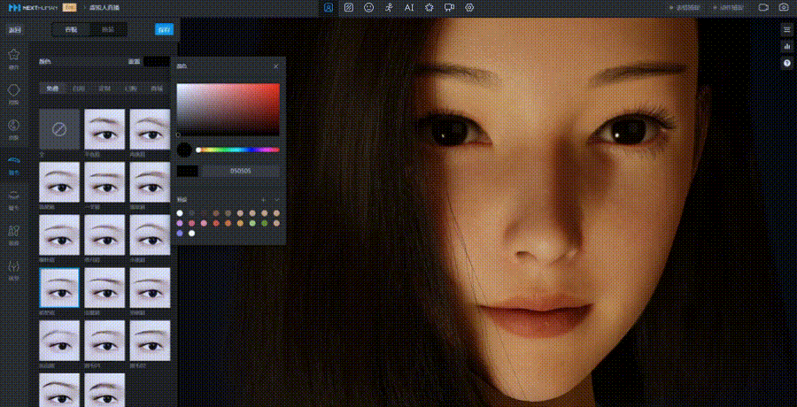This screenshot has width=797, height=407.
Task: Open the avatar portrait tool in top toolbar
Action: (329, 7)
